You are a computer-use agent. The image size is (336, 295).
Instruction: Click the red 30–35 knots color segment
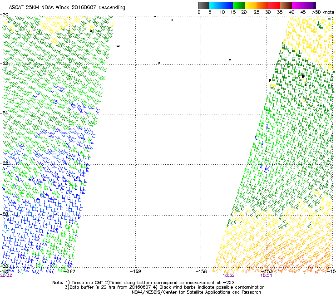pos(274,5)
